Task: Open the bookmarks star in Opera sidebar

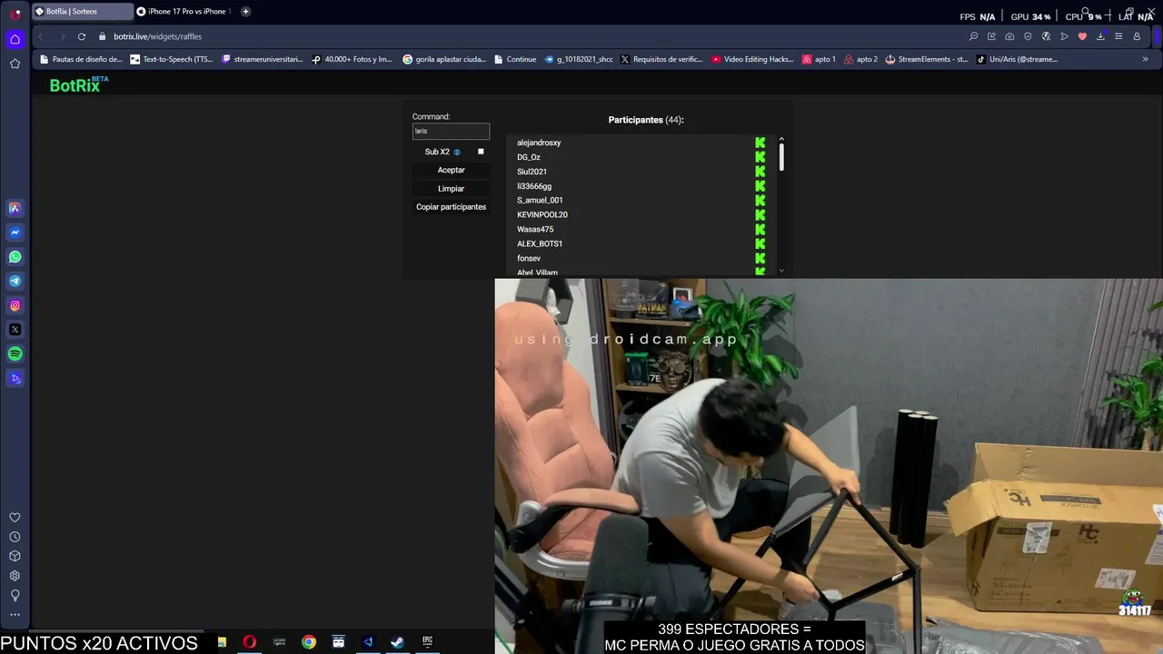Action: [15, 64]
